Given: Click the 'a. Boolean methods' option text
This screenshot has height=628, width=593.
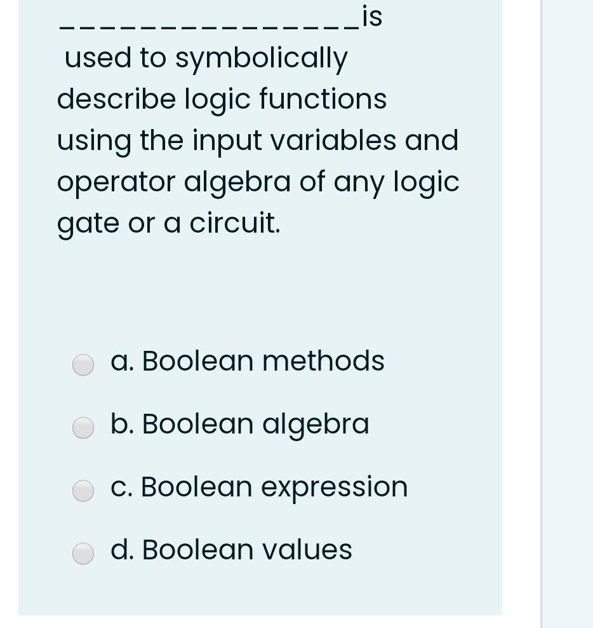Looking at the screenshot, I should pos(248,360).
